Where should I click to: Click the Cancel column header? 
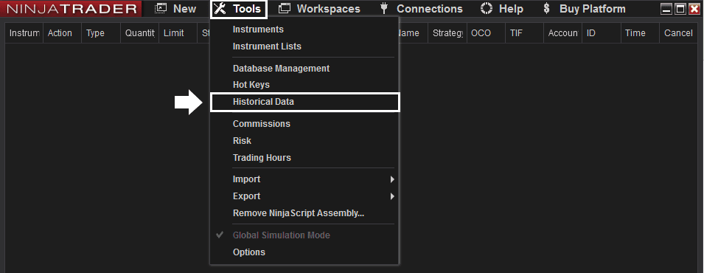(x=678, y=33)
